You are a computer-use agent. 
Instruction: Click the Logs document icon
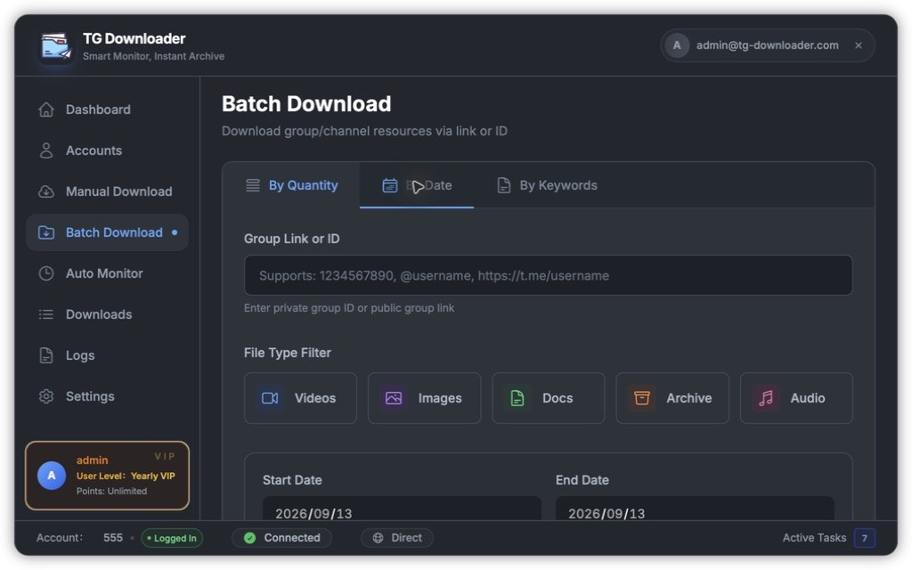46,355
